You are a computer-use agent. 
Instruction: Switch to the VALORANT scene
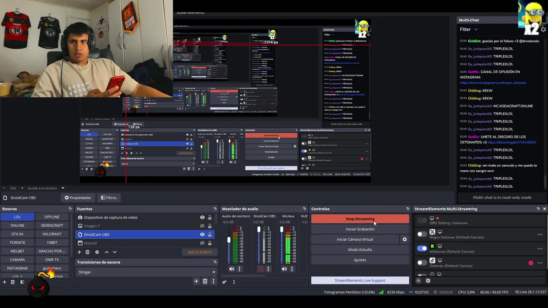(x=52, y=234)
